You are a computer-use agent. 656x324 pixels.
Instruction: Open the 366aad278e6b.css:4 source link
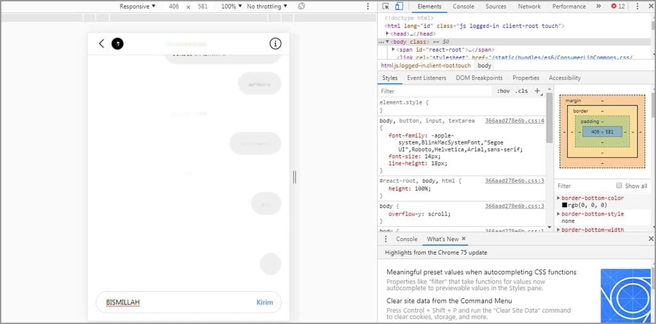(x=514, y=121)
